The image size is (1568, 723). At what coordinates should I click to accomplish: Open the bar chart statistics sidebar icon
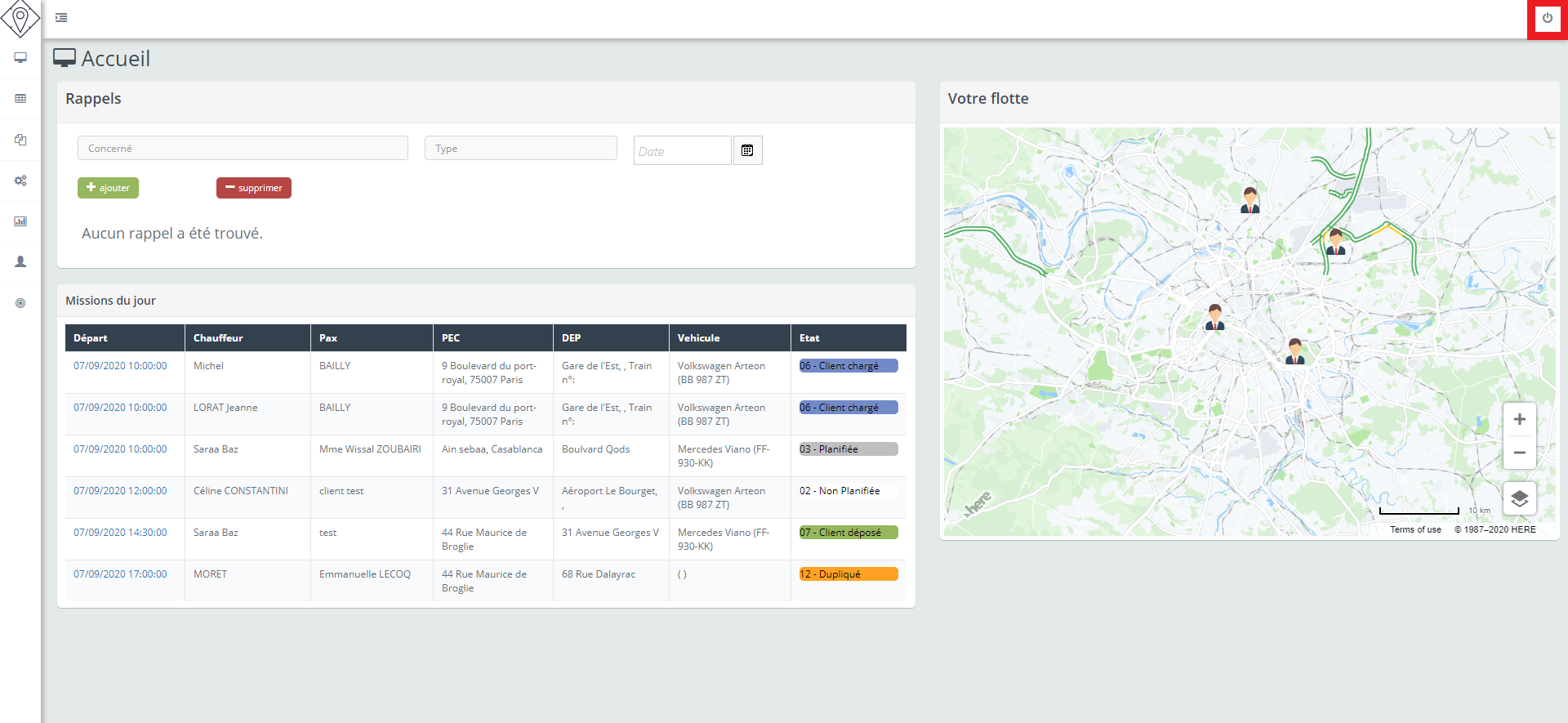point(20,221)
